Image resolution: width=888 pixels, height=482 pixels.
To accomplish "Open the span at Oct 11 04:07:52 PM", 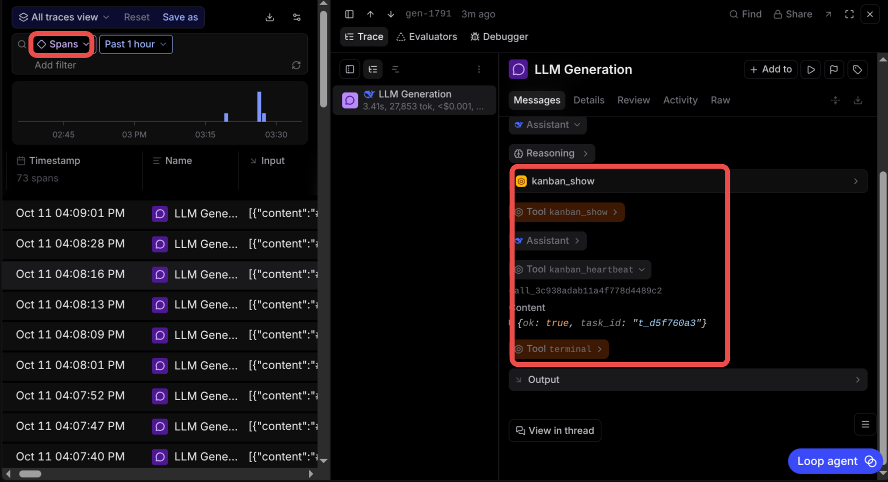I will tap(160, 396).
